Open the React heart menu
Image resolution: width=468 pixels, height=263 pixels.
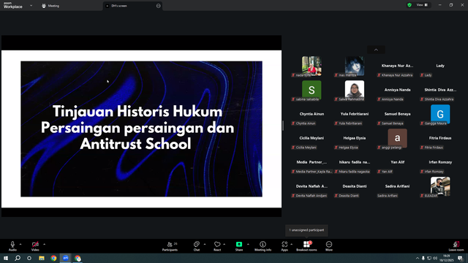(217, 246)
